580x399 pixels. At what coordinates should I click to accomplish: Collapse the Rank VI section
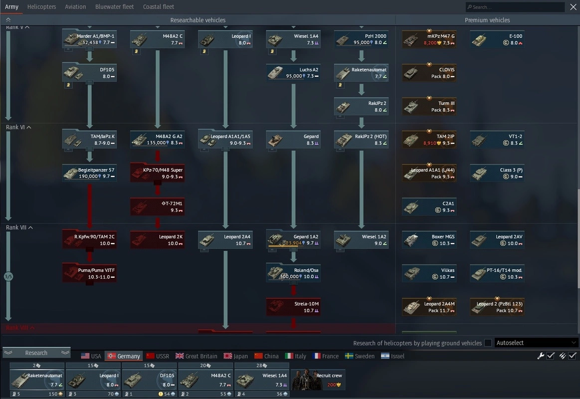click(29, 128)
